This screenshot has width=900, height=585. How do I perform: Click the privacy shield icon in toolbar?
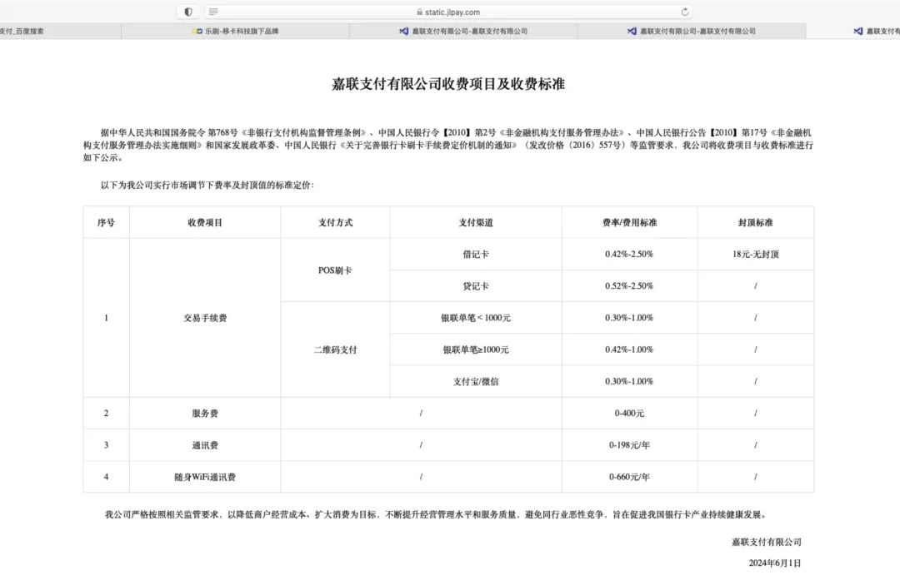188,12
